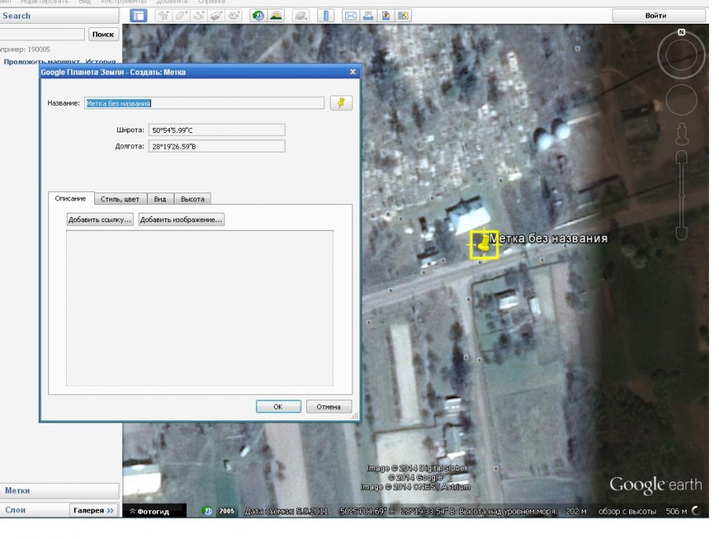Click the North 'N' compass indicator
This screenshot has height=539, width=719.
[682, 32]
